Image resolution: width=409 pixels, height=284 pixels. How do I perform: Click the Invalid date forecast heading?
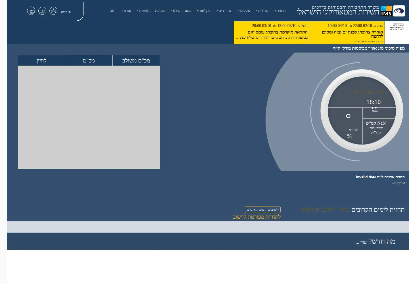380,177
